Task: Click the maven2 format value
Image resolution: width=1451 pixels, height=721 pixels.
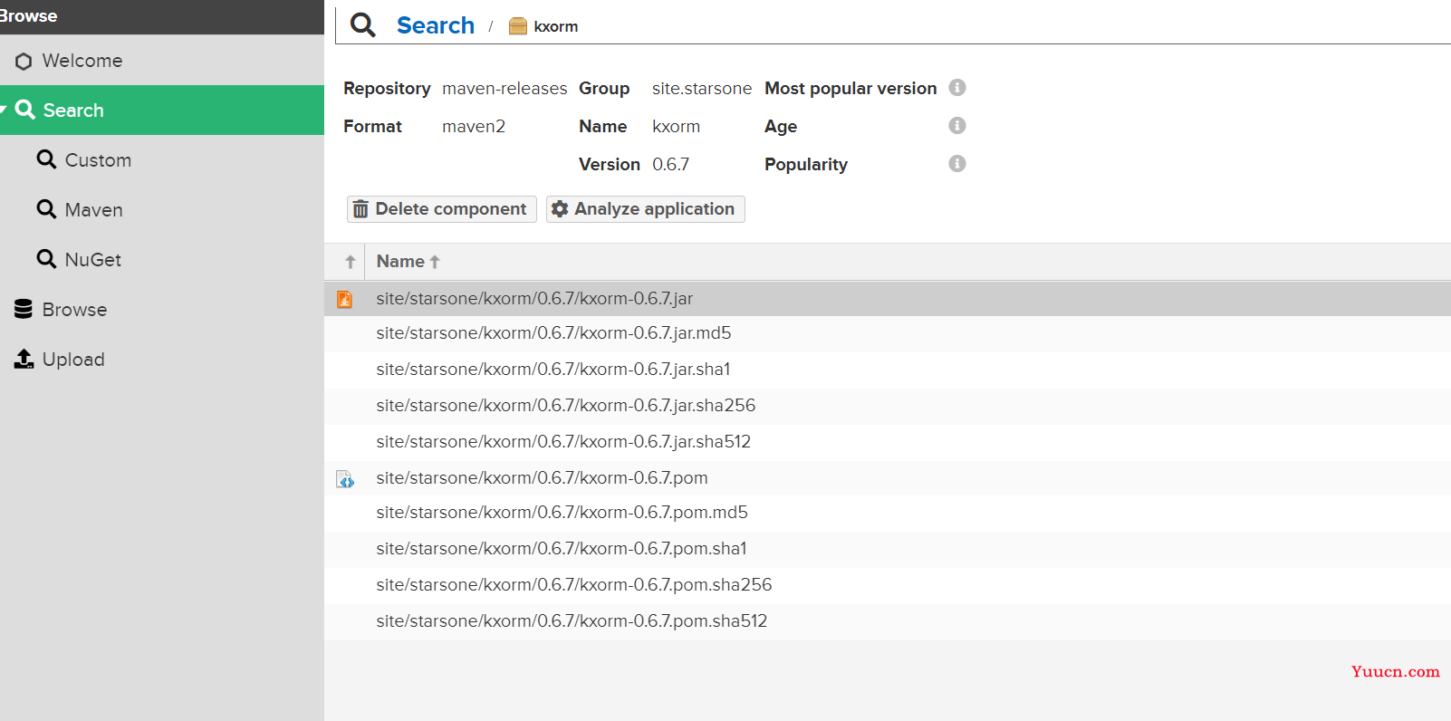Action: [474, 127]
